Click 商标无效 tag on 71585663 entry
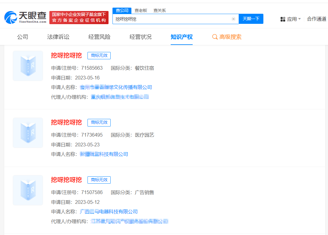Image resolution: width=328 pixels, height=235 pixels. 99,56
